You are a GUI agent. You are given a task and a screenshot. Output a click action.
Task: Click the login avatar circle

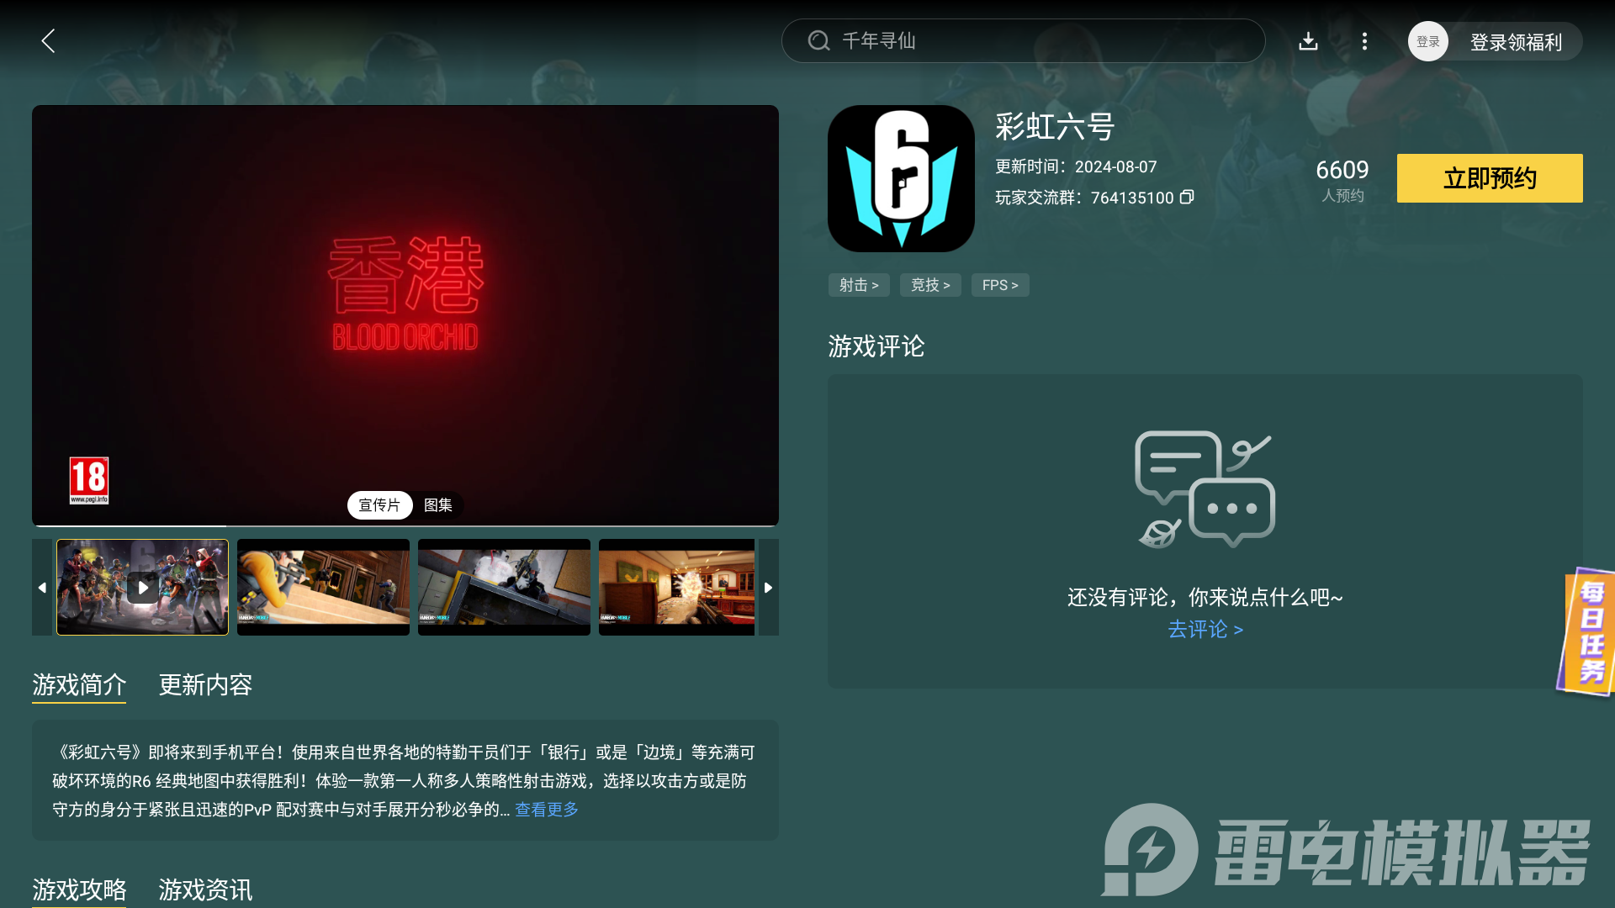1427,41
